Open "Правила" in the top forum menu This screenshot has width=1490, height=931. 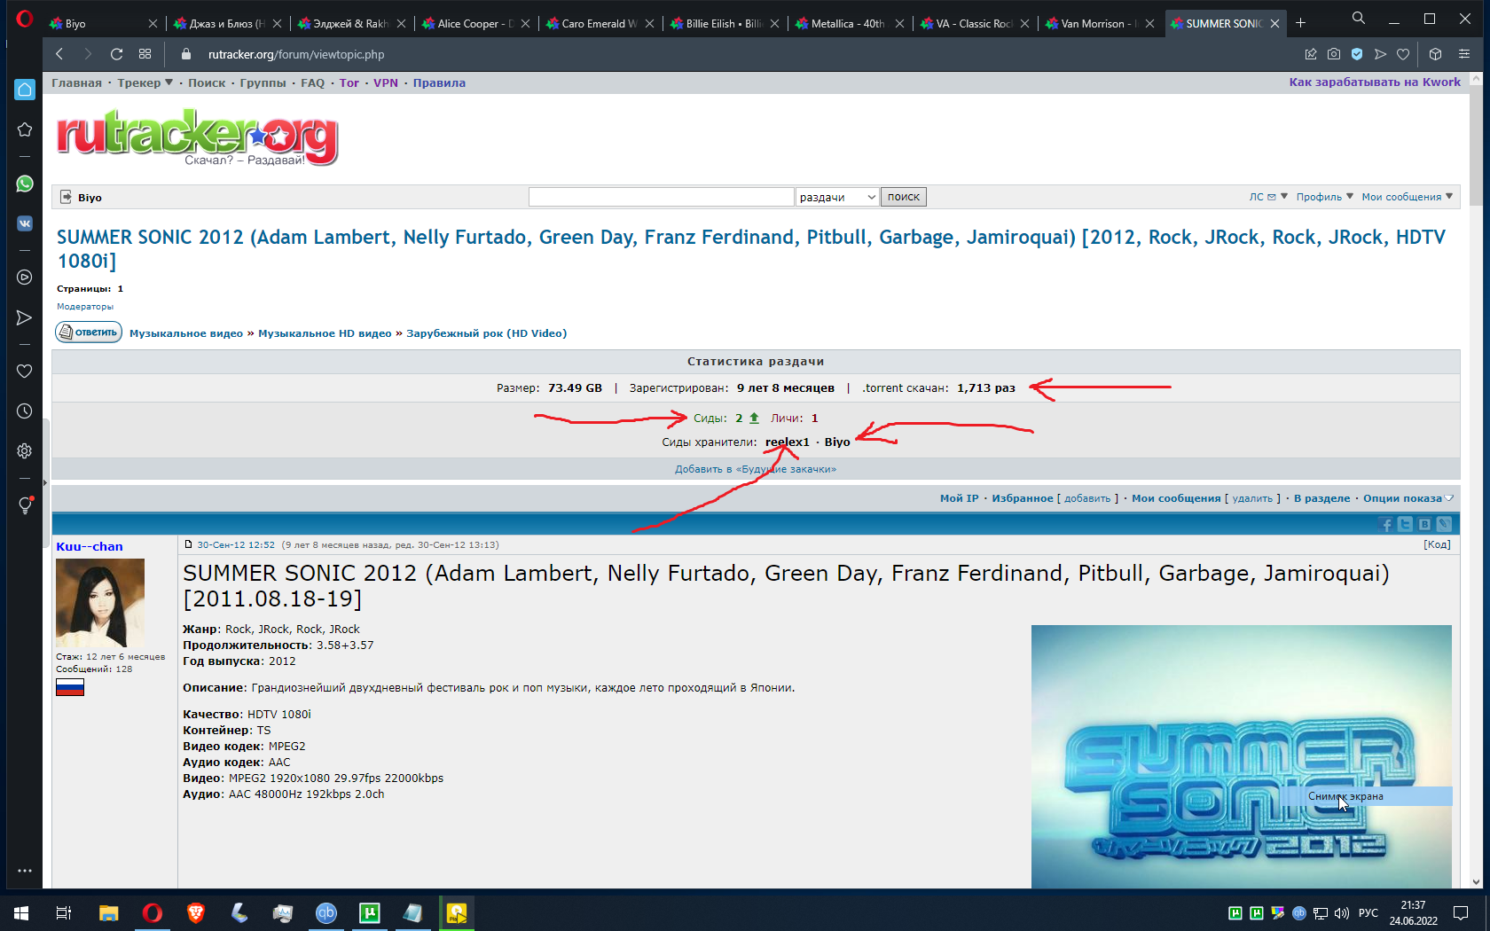coord(438,82)
